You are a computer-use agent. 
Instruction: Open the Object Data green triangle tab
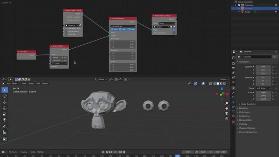234,112
